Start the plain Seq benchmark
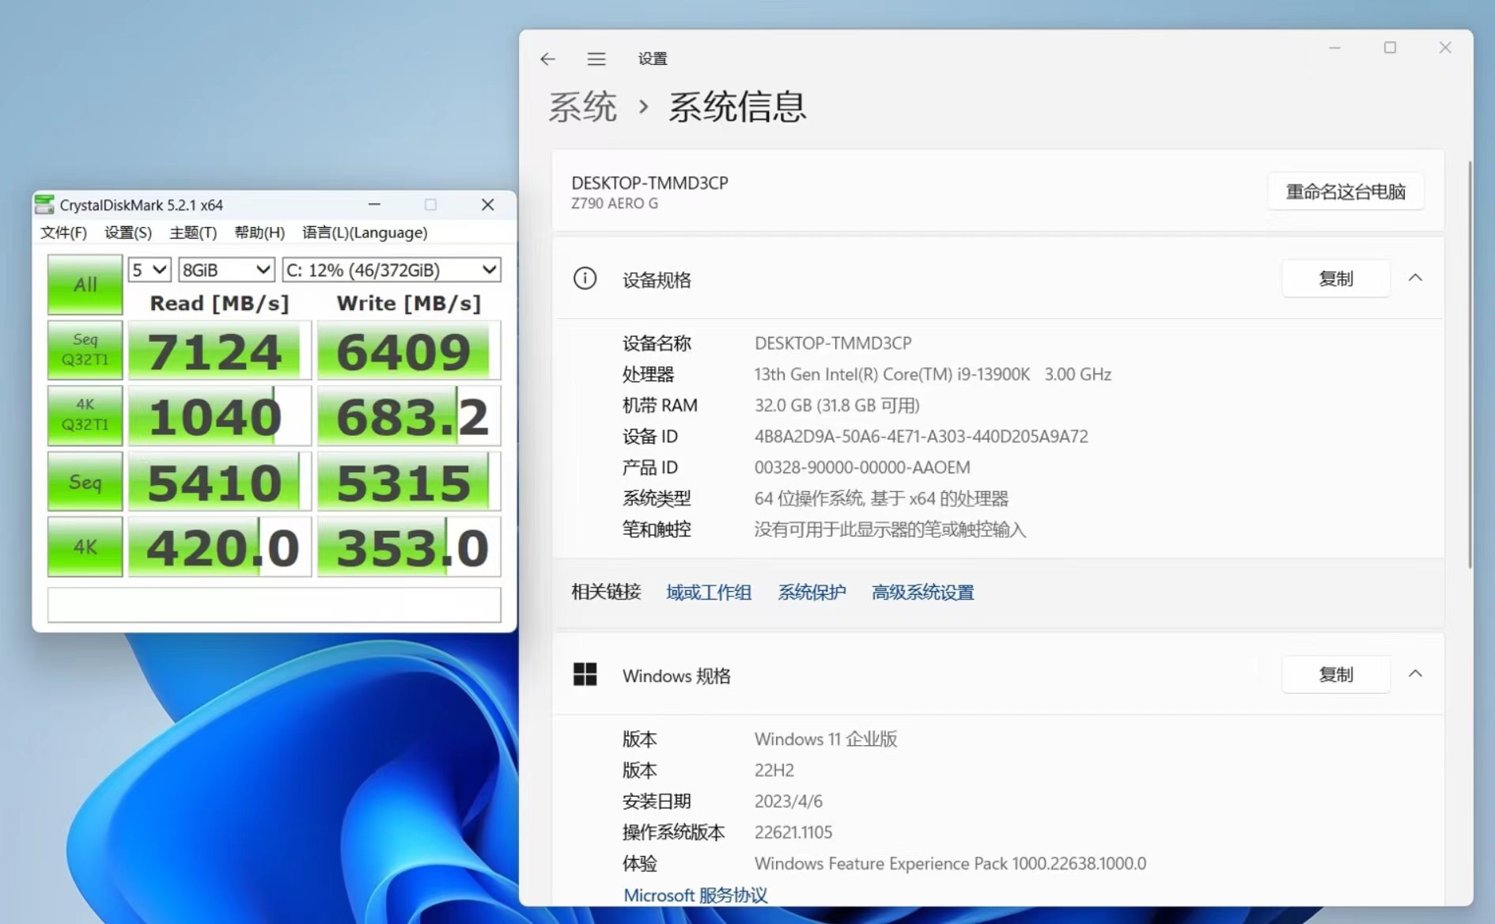Image resolution: width=1495 pixels, height=924 pixels. point(85,481)
